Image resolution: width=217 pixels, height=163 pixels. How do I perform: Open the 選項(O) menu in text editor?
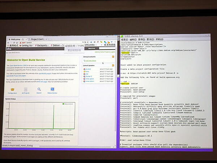(150, 39)
